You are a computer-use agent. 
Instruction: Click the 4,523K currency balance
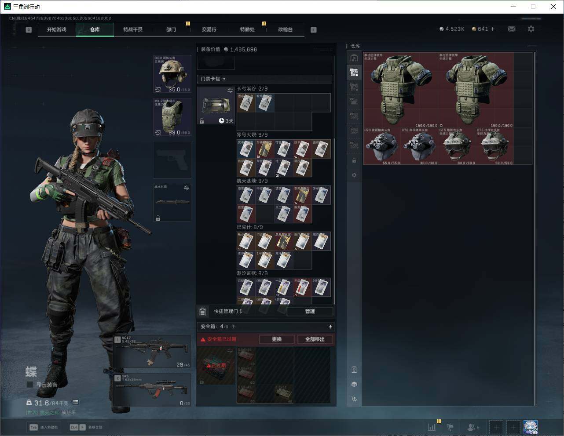pos(452,29)
